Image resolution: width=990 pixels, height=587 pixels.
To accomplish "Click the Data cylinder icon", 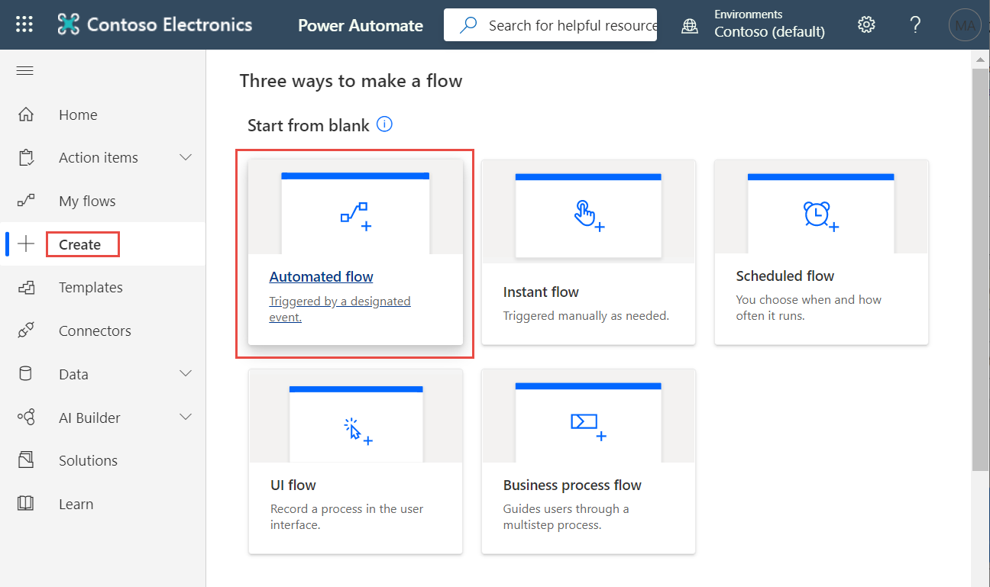I will click(25, 374).
